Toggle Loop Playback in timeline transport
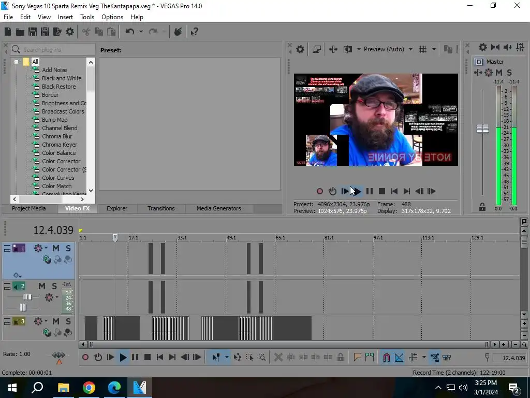Viewport: 530px width, 398px height. 98,358
